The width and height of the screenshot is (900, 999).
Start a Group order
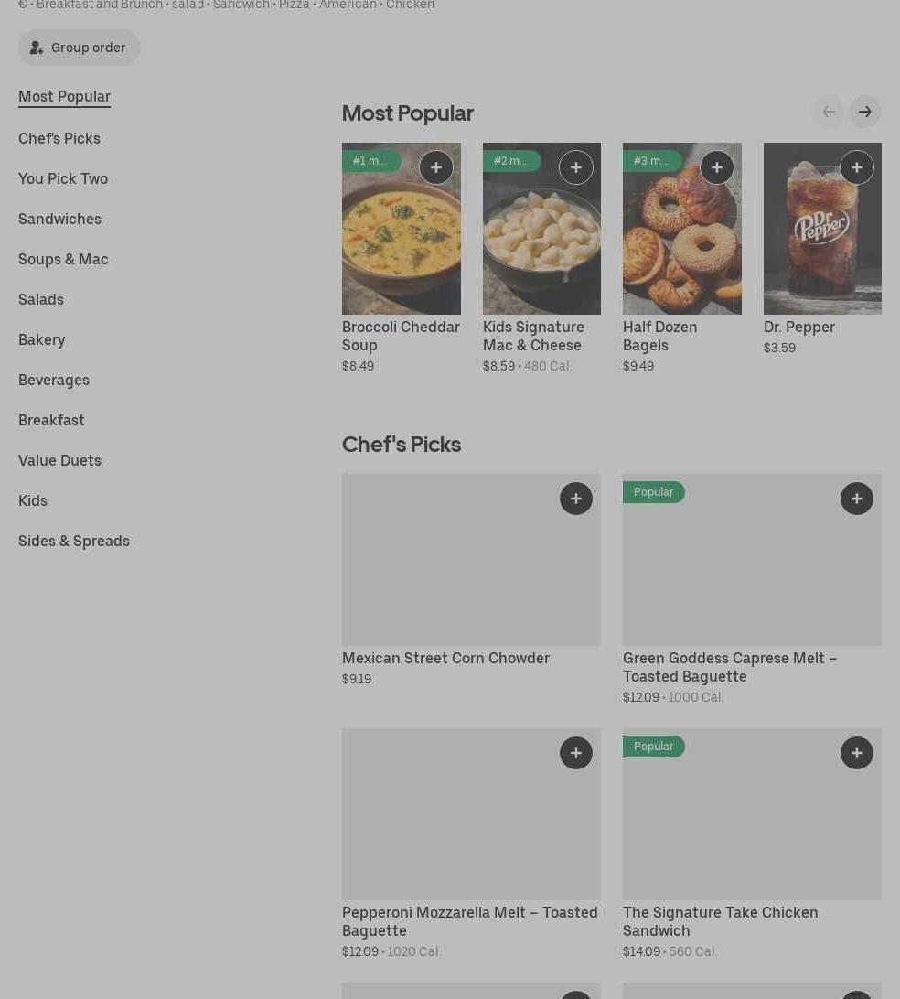[79, 48]
